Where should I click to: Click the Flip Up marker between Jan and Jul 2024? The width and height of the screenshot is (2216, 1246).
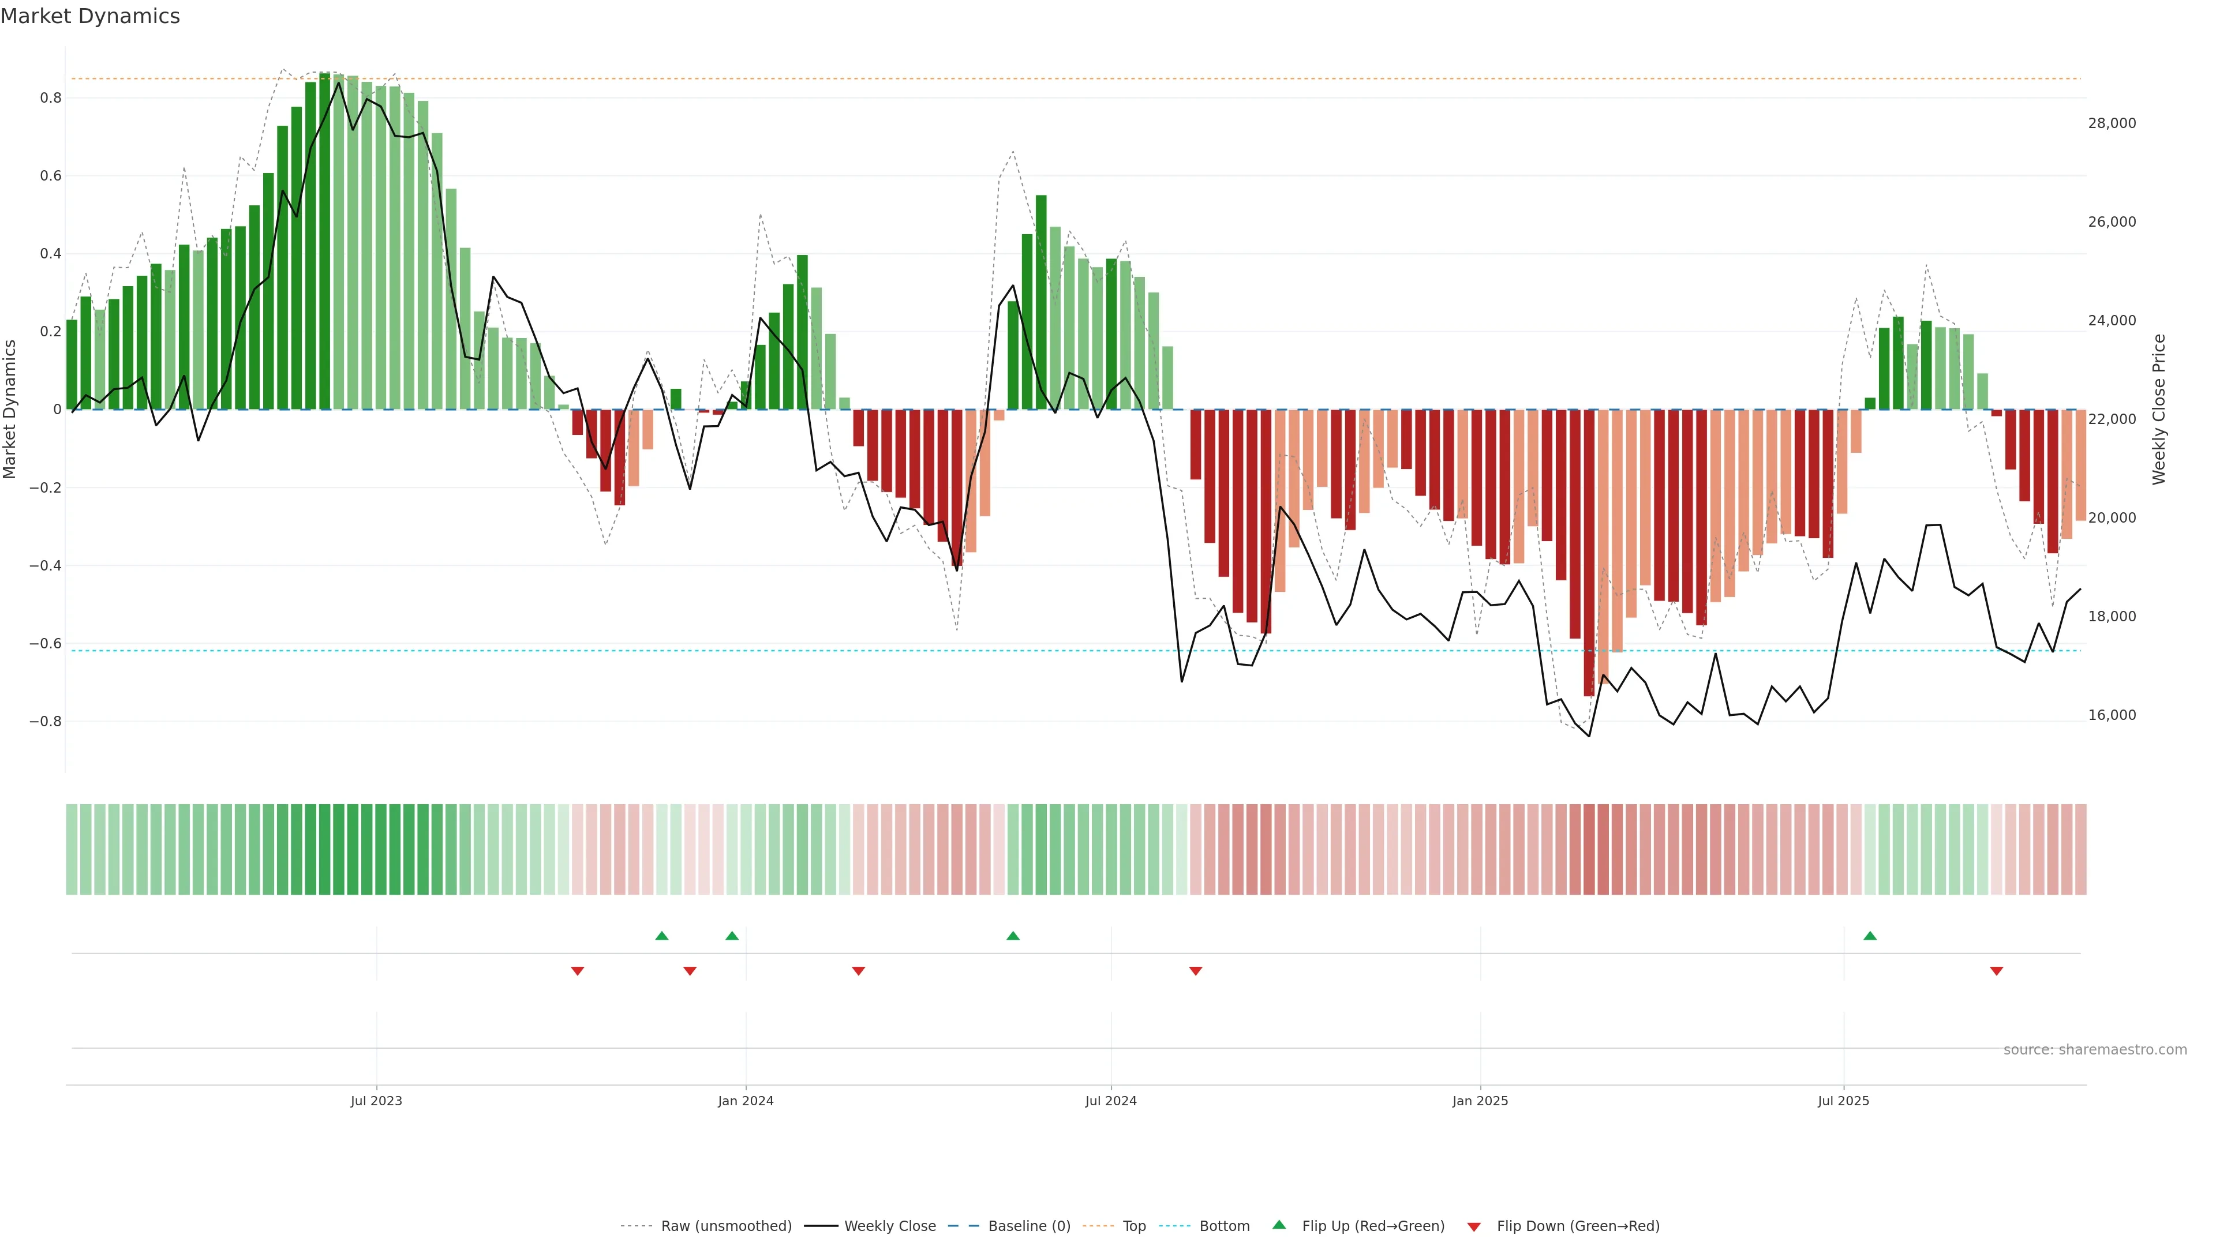(x=1013, y=936)
